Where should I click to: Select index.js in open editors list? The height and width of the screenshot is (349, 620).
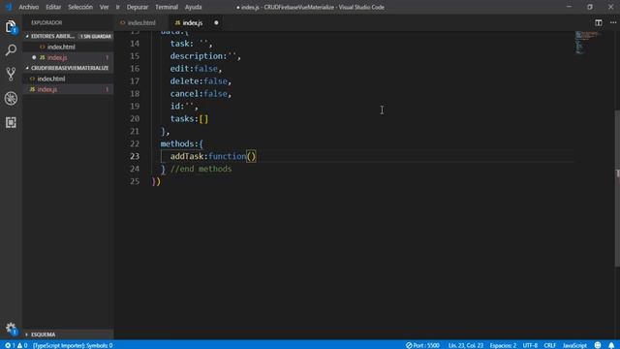click(68, 57)
